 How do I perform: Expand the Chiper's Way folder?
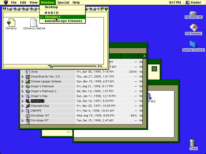tap(23, 96)
